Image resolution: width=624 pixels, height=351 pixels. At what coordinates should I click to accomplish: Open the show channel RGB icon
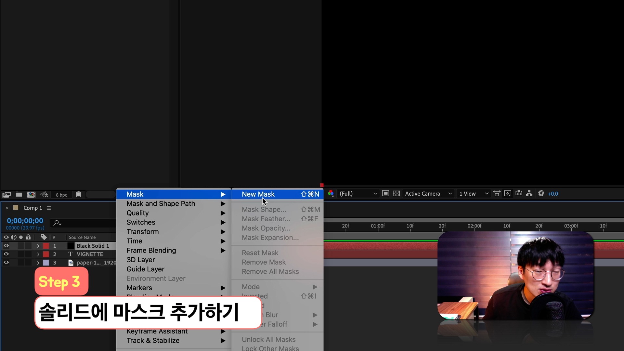[x=331, y=194]
